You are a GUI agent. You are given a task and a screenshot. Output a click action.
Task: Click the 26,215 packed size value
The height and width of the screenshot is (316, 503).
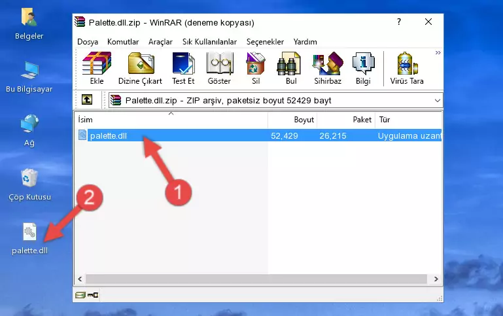tap(333, 135)
